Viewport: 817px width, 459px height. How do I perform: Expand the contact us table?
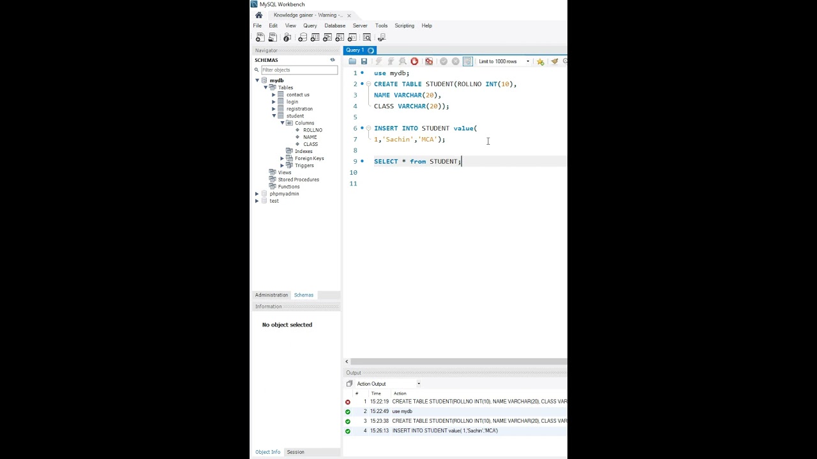coord(274,94)
